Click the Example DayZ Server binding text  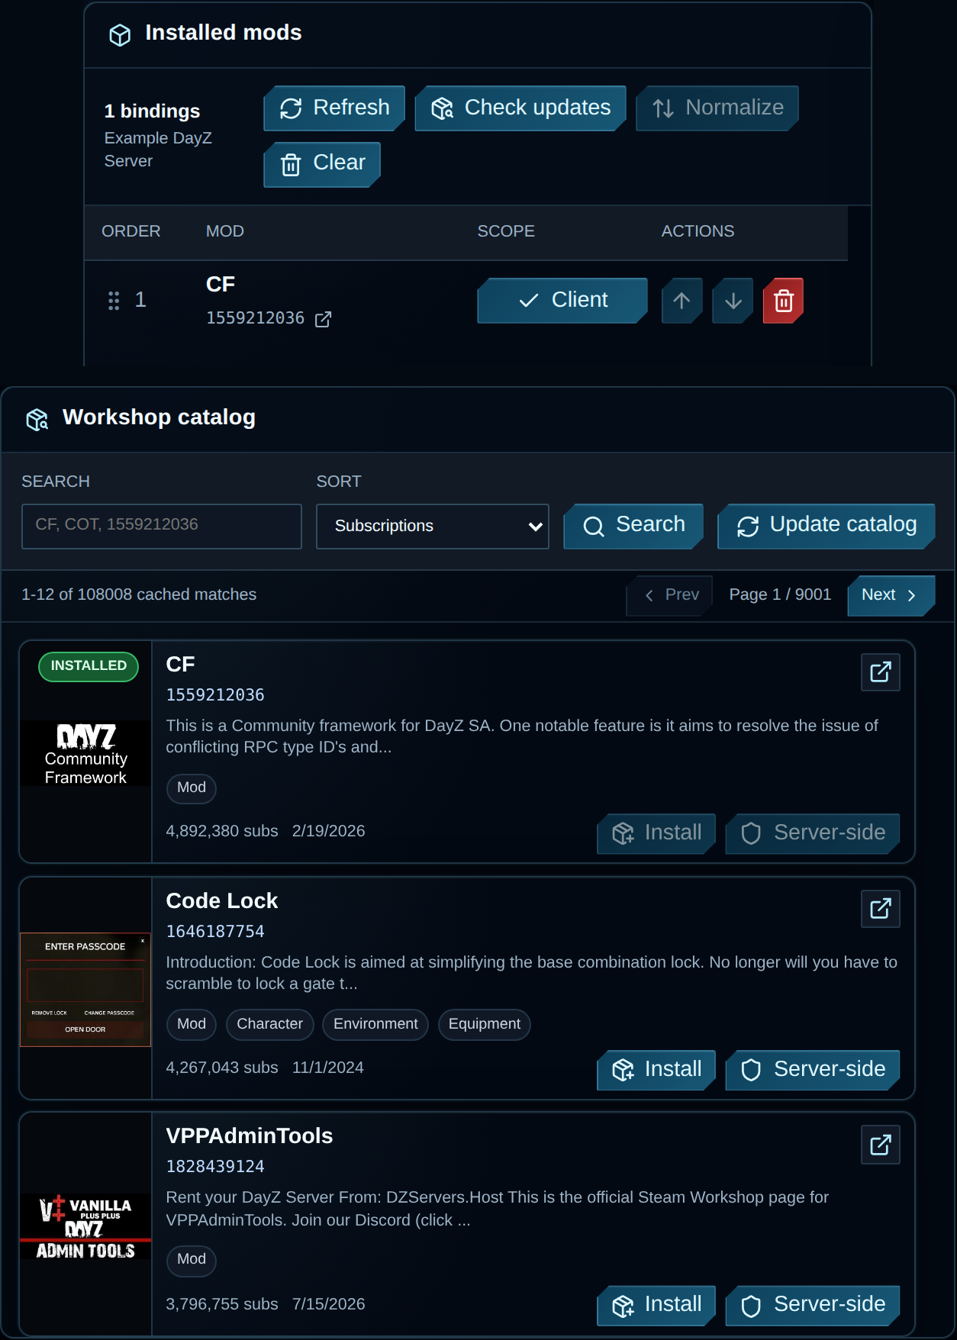tap(158, 150)
